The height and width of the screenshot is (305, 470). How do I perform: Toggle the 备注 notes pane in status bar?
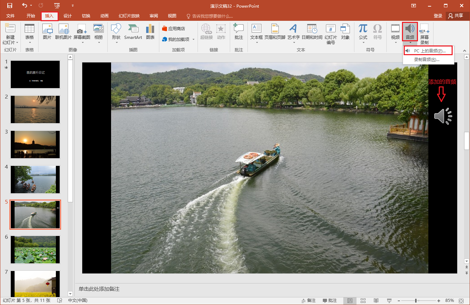point(309,300)
